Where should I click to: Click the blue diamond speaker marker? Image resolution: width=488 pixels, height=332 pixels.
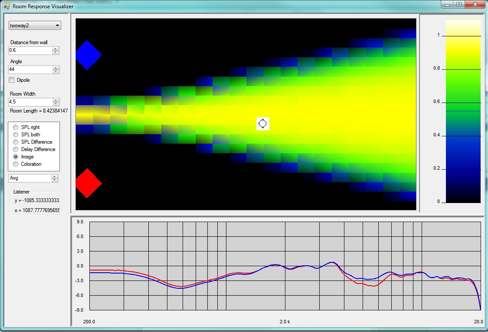pos(88,55)
